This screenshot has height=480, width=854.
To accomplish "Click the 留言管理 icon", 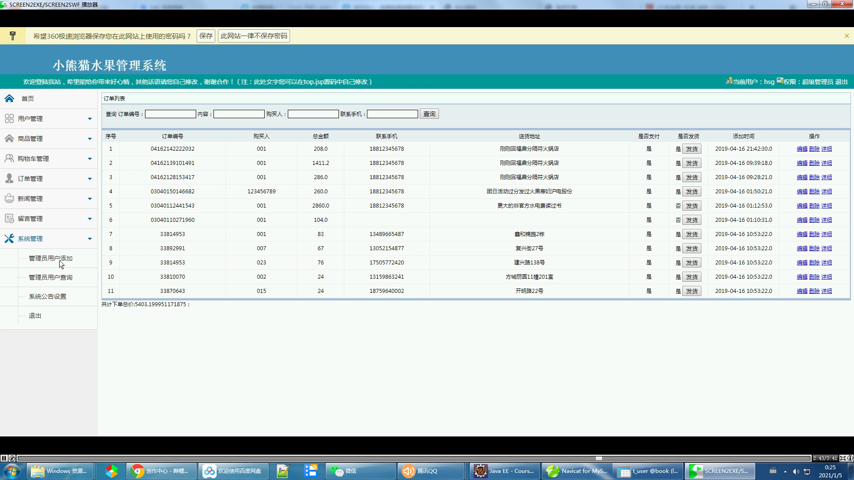I will point(9,218).
